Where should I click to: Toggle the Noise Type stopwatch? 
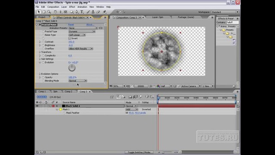(43, 35)
